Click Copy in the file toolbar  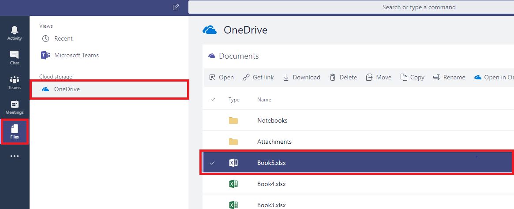coord(413,77)
